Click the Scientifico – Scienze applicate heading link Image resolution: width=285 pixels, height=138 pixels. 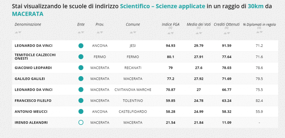(163, 6)
